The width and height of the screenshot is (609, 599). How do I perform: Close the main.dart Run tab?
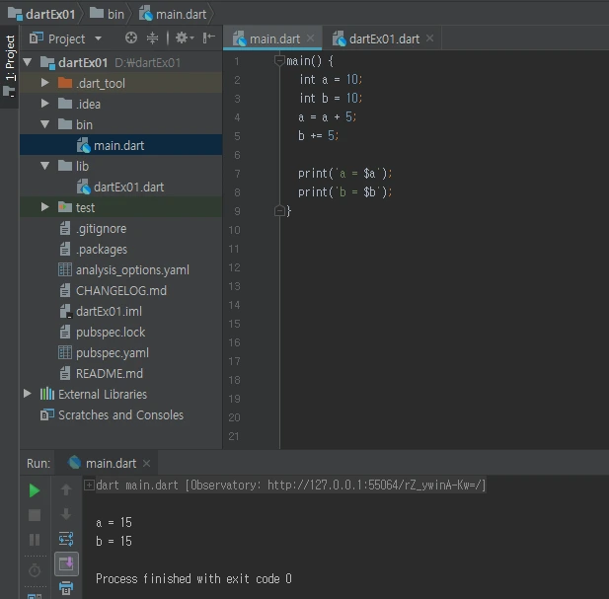146,463
